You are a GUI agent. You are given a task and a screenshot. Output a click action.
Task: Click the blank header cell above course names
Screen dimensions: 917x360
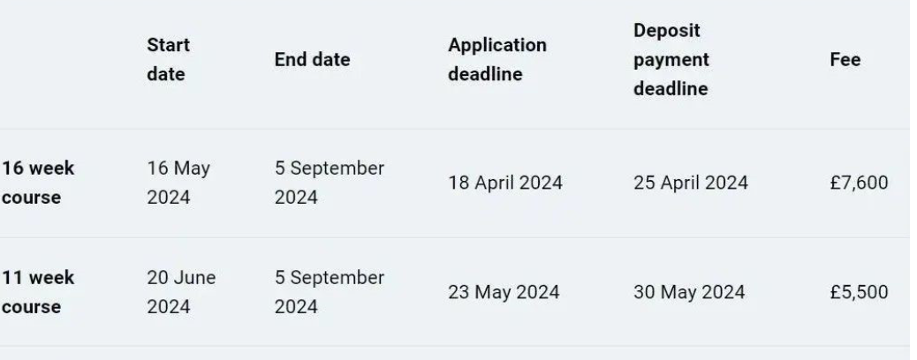tap(62, 60)
